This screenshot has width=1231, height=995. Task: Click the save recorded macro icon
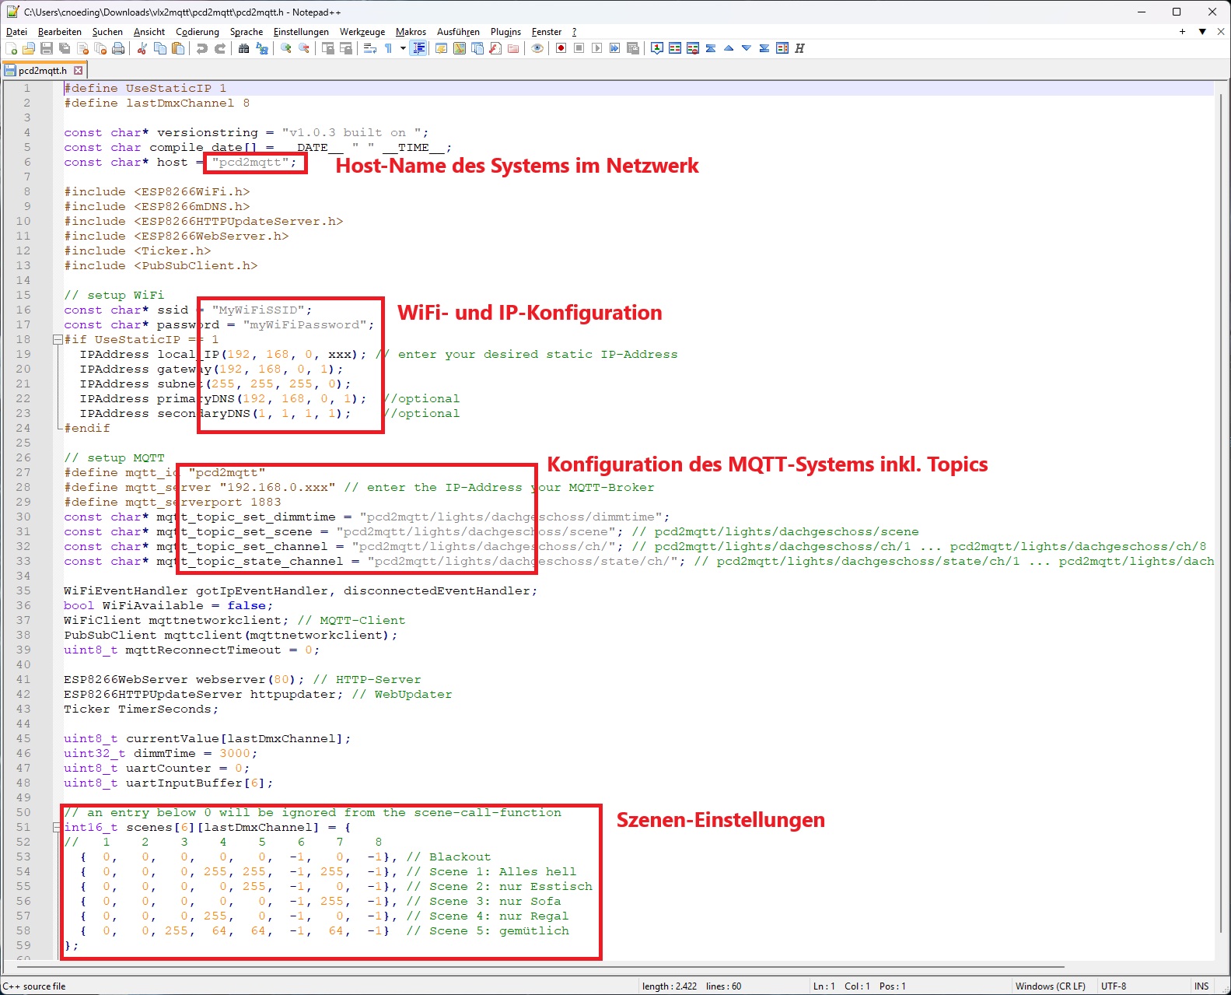632,48
